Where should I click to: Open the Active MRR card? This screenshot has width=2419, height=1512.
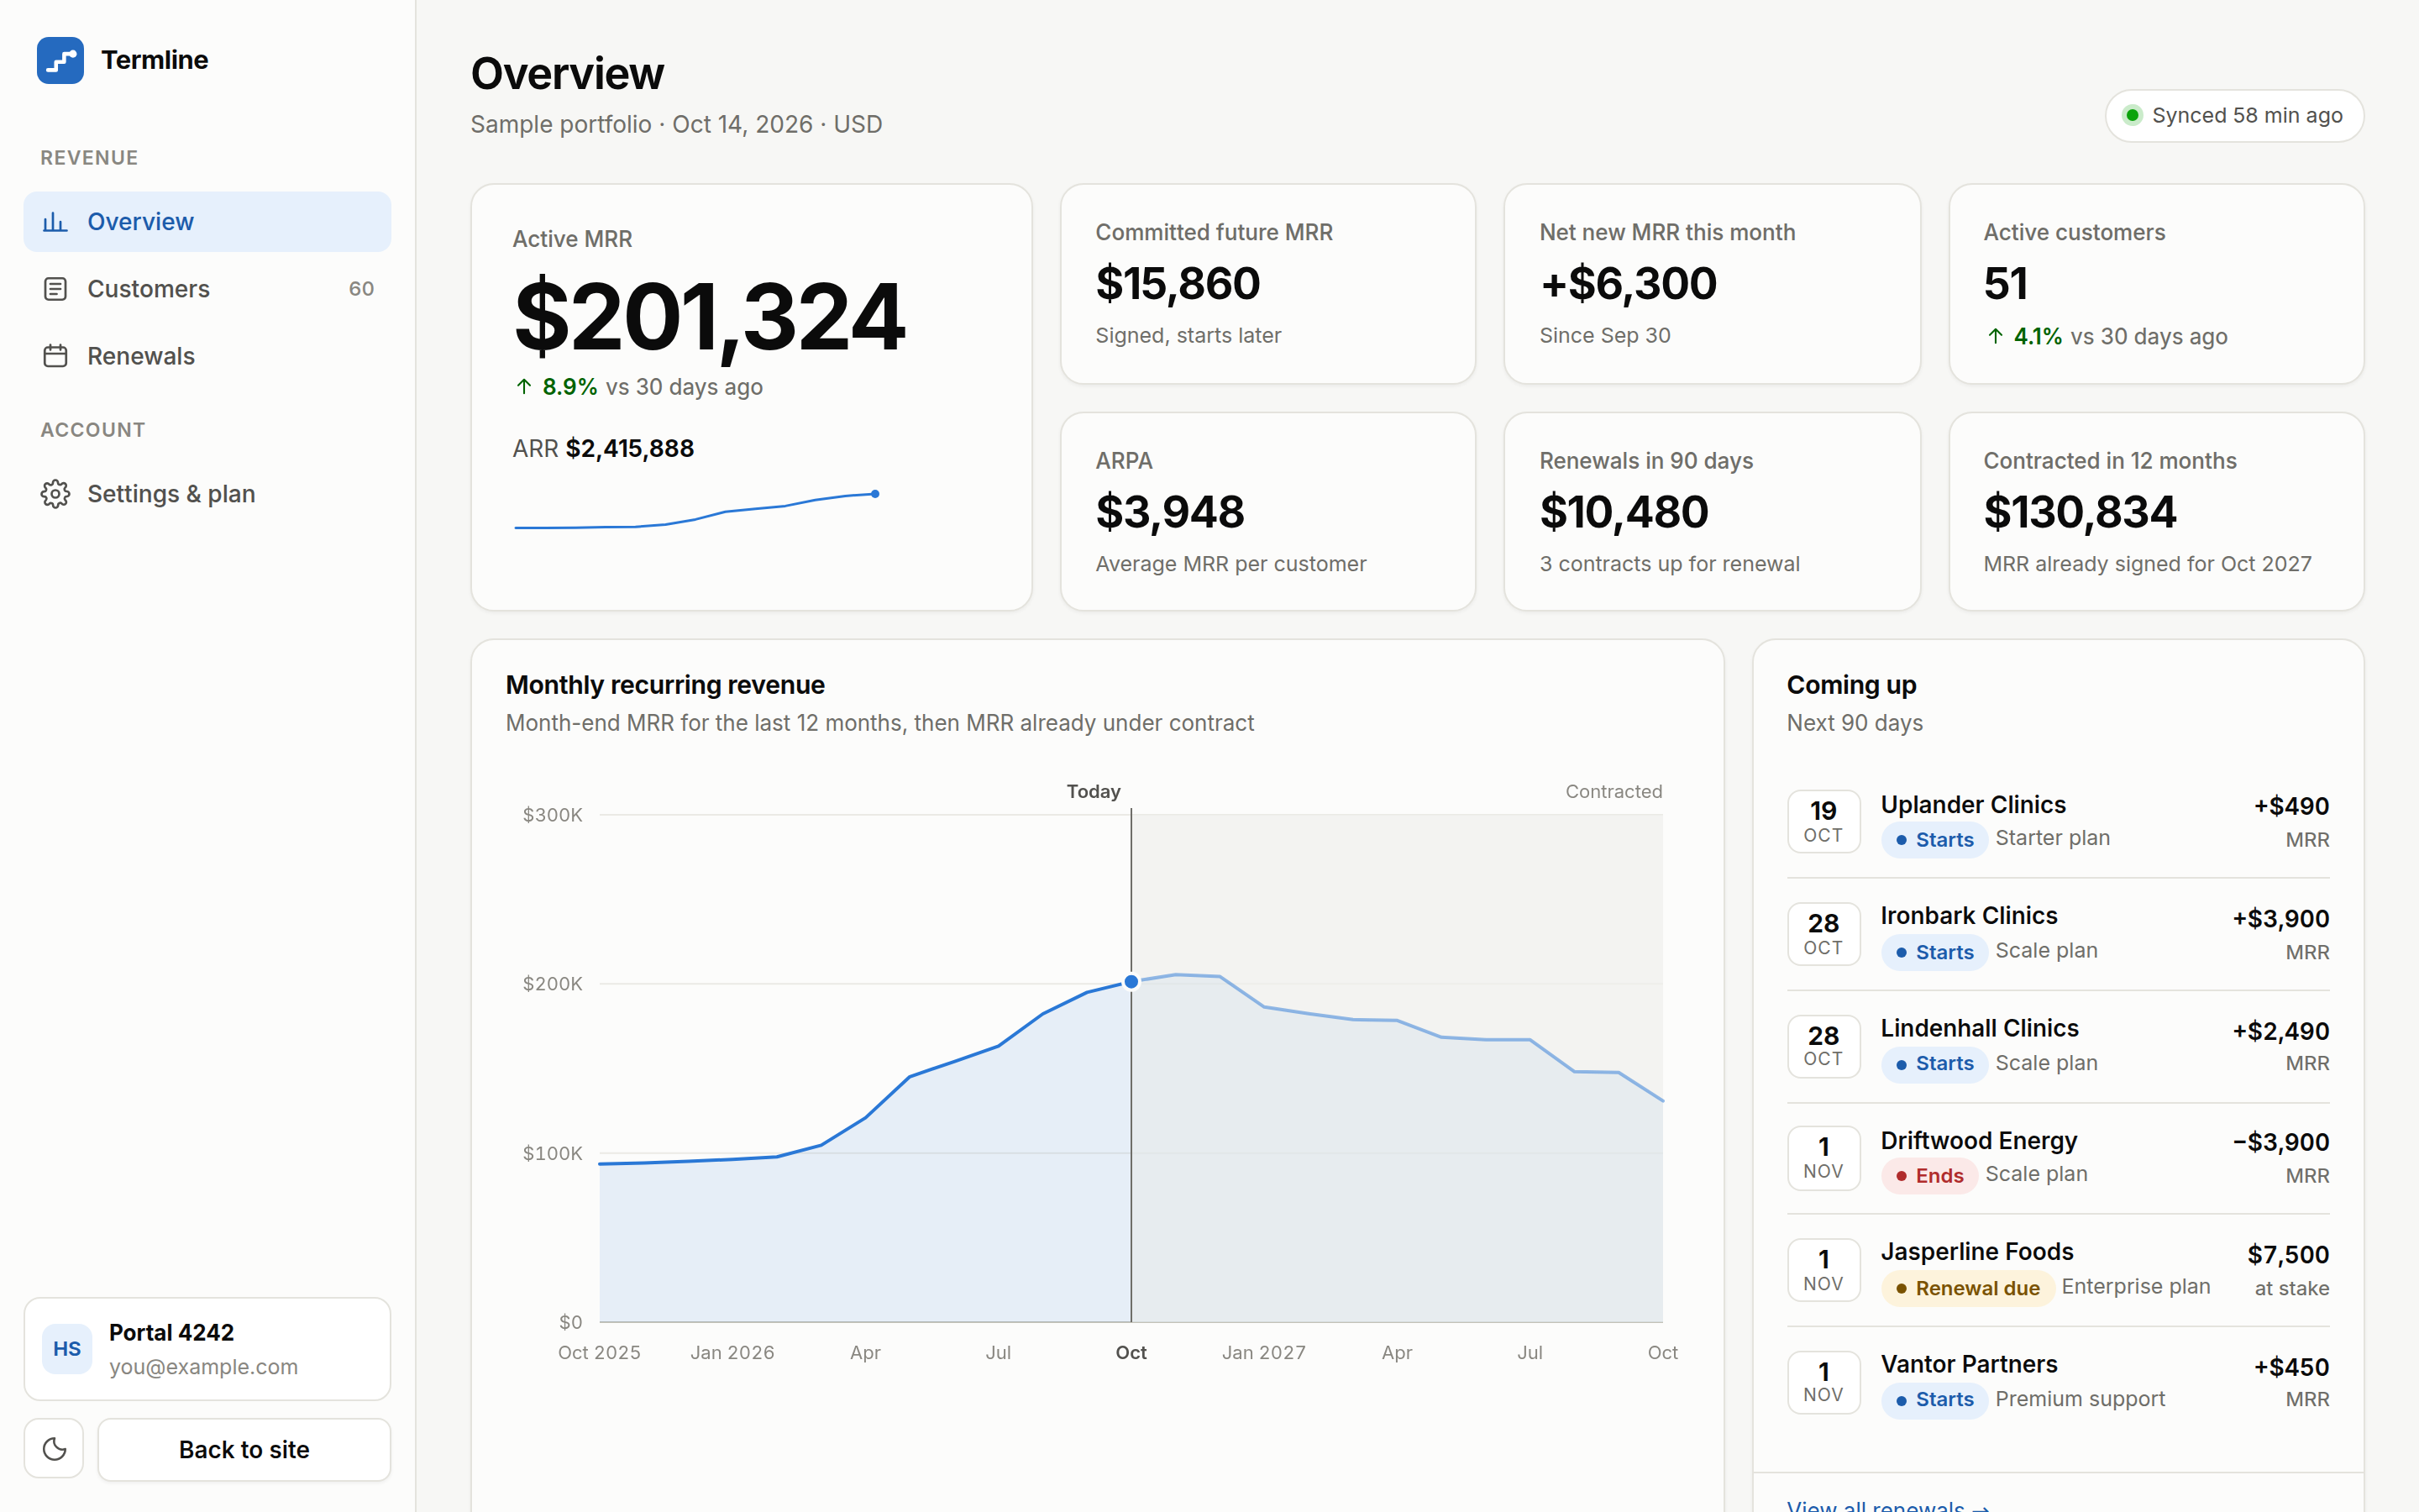(751, 397)
